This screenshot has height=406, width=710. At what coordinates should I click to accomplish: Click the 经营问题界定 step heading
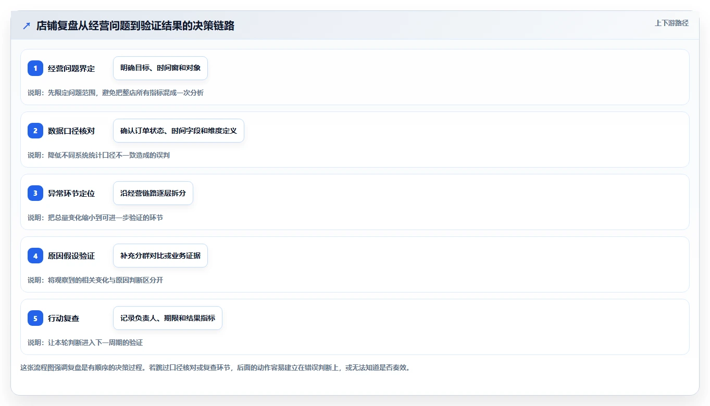[x=71, y=68]
